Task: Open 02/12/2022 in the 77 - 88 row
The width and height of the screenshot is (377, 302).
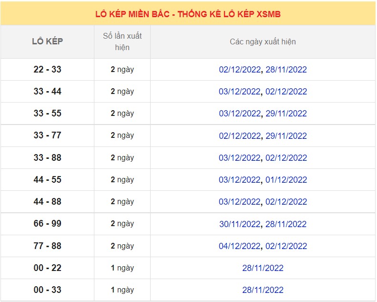Action: point(286,246)
